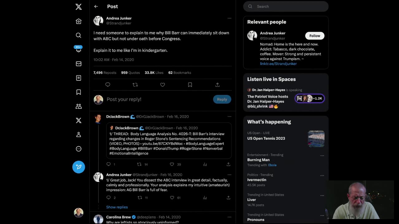Click the Search input field

[x=290, y=7]
